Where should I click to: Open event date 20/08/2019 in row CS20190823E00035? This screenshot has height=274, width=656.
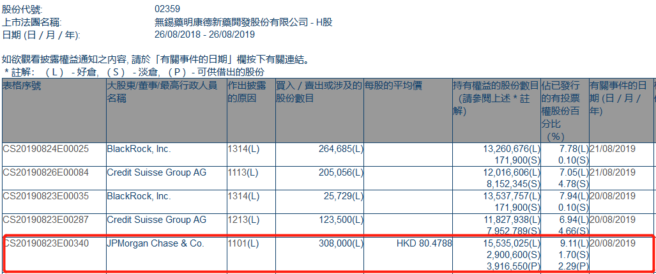tap(613, 196)
